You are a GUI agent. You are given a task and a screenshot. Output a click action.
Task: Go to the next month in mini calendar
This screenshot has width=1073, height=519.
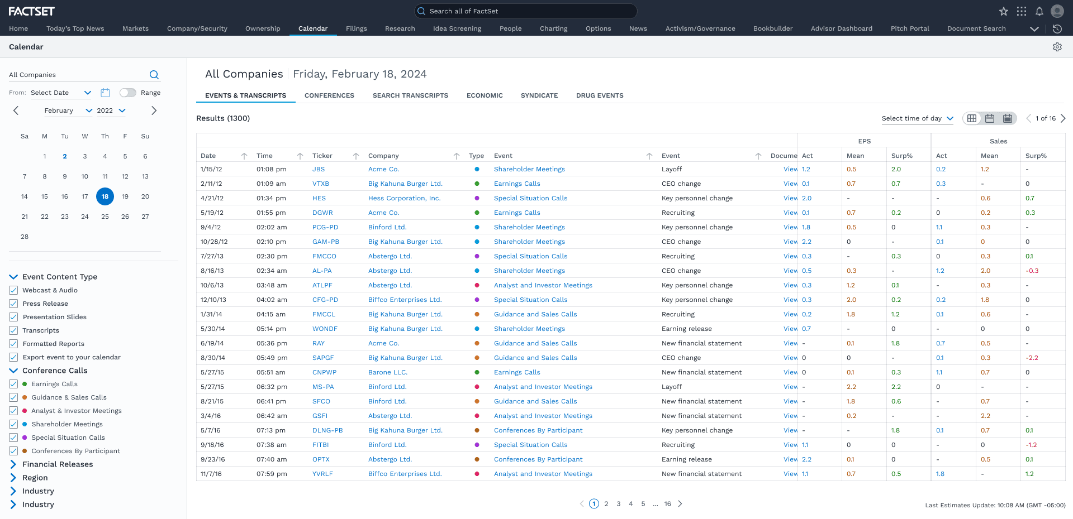pyautogui.click(x=154, y=110)
